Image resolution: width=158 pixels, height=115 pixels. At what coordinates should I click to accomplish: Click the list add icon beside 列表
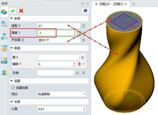tap(77, 73)
